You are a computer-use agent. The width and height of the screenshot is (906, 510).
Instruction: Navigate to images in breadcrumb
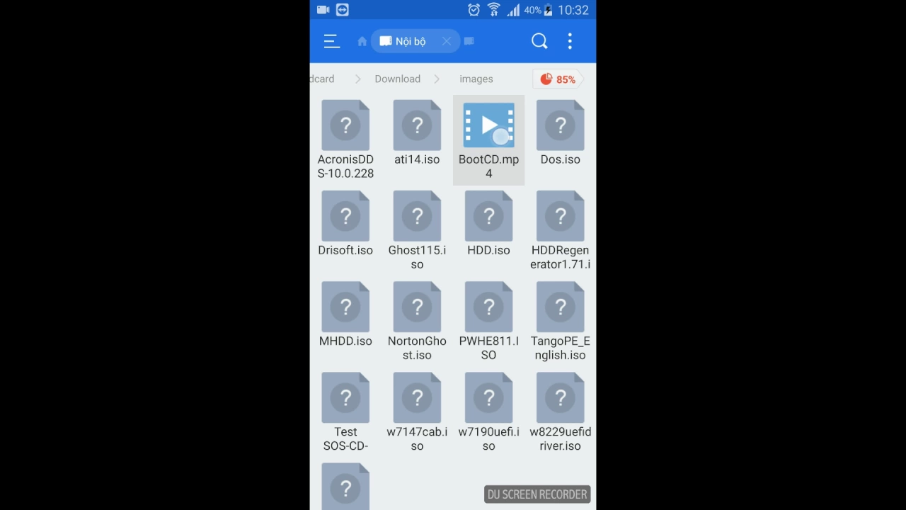tap(476, 79)
